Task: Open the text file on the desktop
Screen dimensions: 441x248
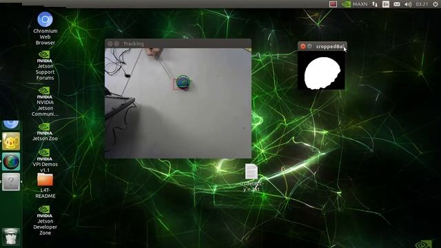Action: [251, 178]
